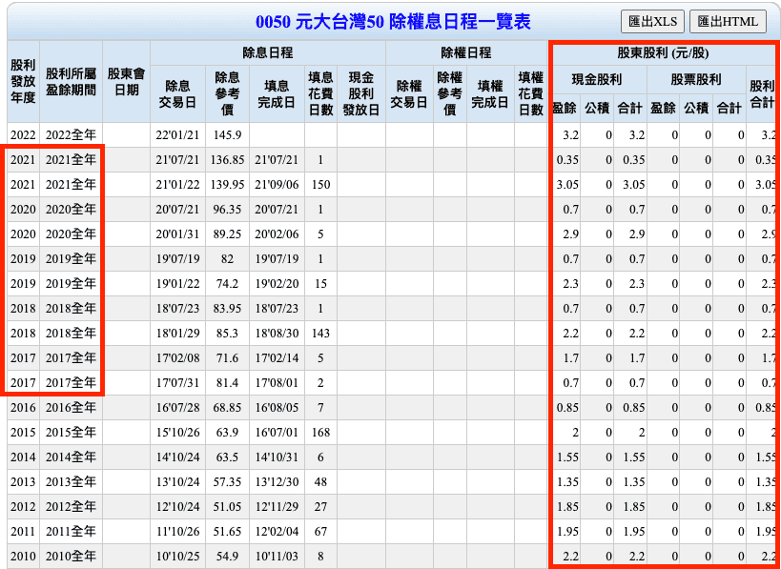Click the reference price 54.9
781x569 pixels.
[227, 556]
